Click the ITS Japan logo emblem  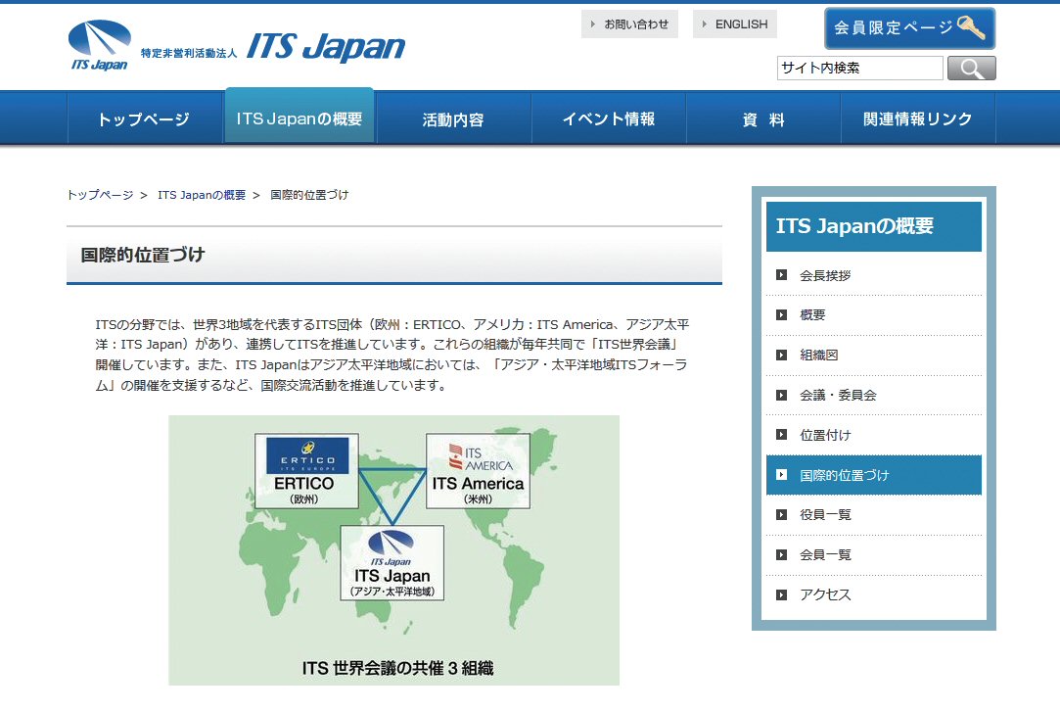click(100, 45)
